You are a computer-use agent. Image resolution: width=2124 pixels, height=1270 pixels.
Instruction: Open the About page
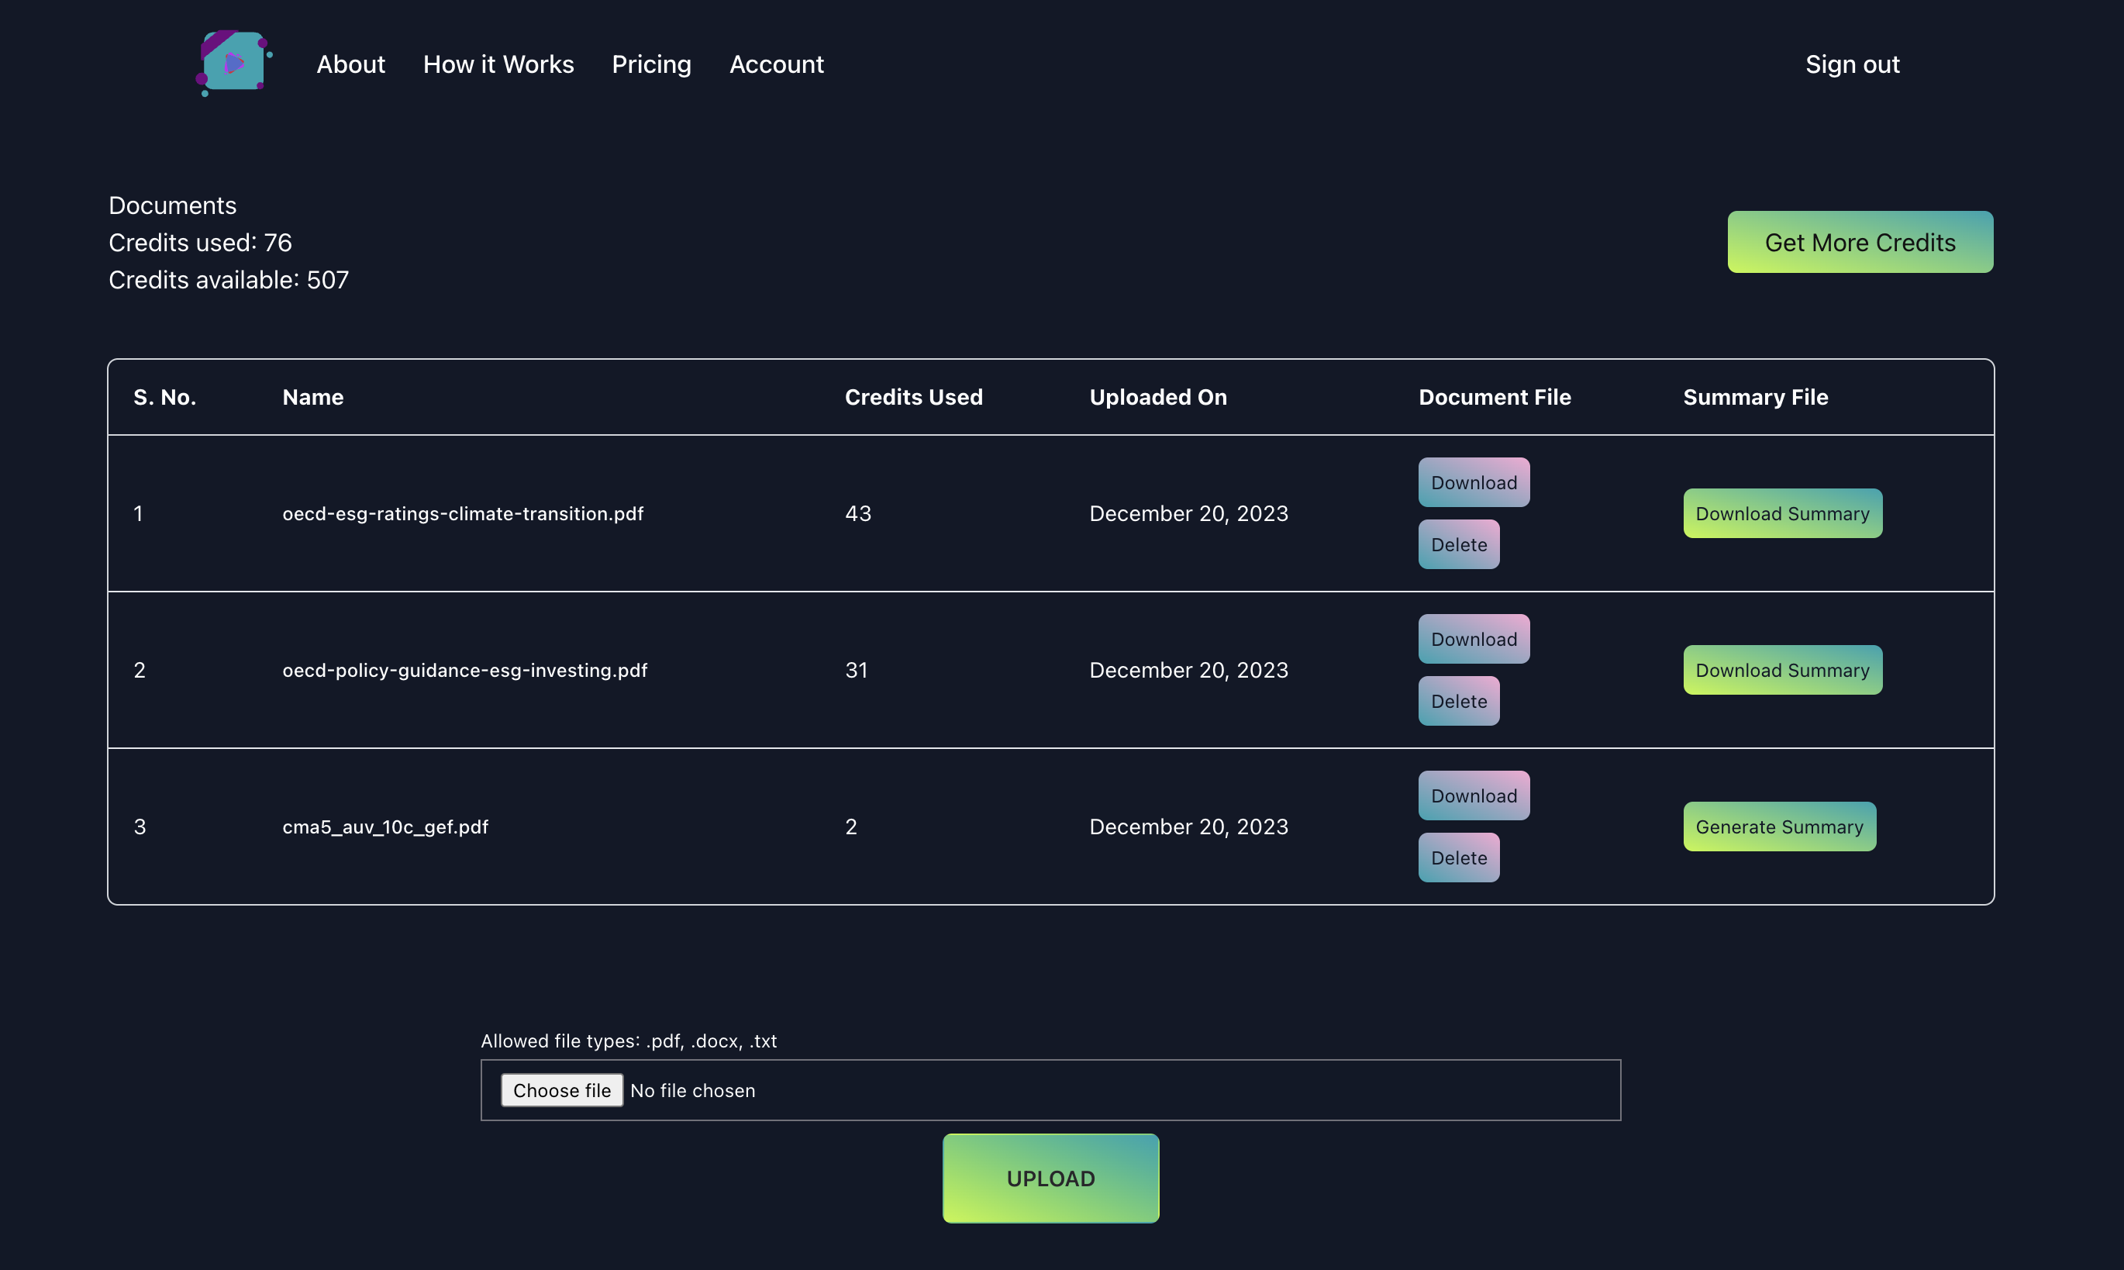coord(350,64)
